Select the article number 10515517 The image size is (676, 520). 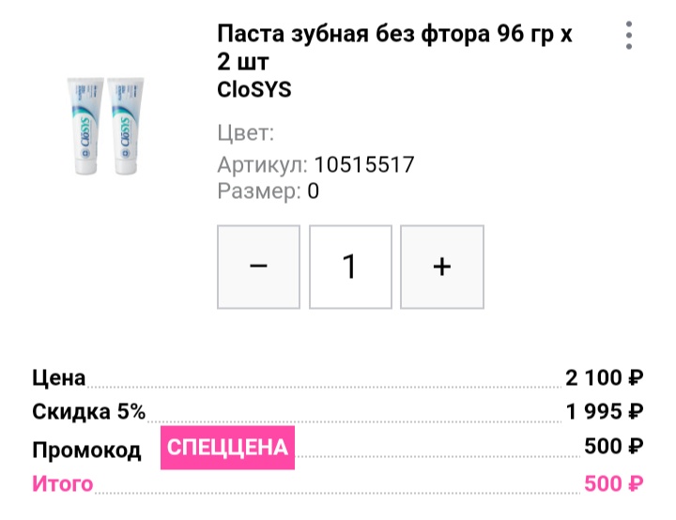pyautogui.click(x=364, y=165)
